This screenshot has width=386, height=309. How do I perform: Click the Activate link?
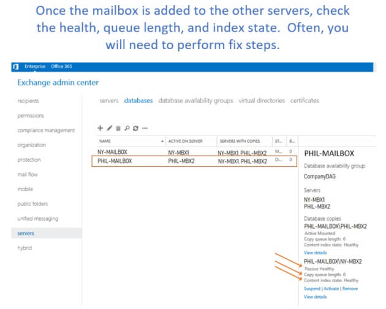coord(331,289)
